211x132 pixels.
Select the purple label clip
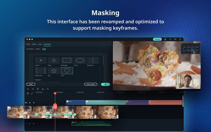(x=137, y=102)
